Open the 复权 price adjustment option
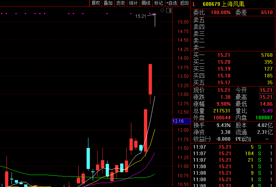This screenshot has width=276, height=187. pos(96,3)
